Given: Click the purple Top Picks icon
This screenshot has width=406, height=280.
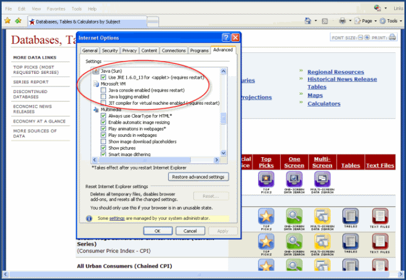Looking at the screenshot, I should coord(266,179).
